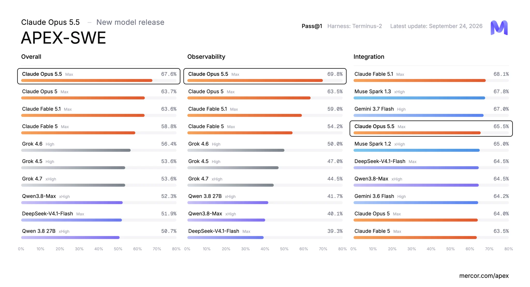Click Grok 4.7 in the Overall column

(x=32, y=179)
